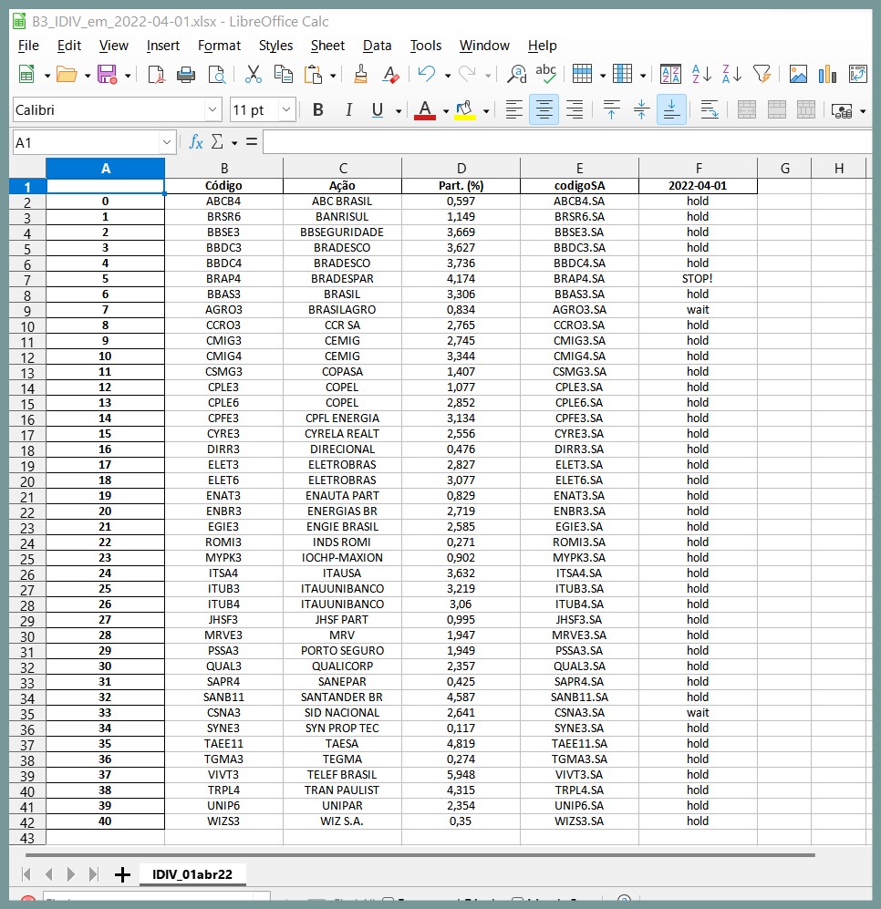Open Find and Replace icon
The image size is (881, 909).
pos(516,74)
